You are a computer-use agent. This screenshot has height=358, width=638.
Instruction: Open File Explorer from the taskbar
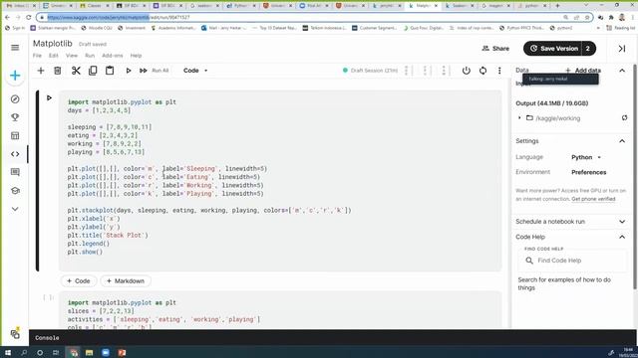coord(89,353)
